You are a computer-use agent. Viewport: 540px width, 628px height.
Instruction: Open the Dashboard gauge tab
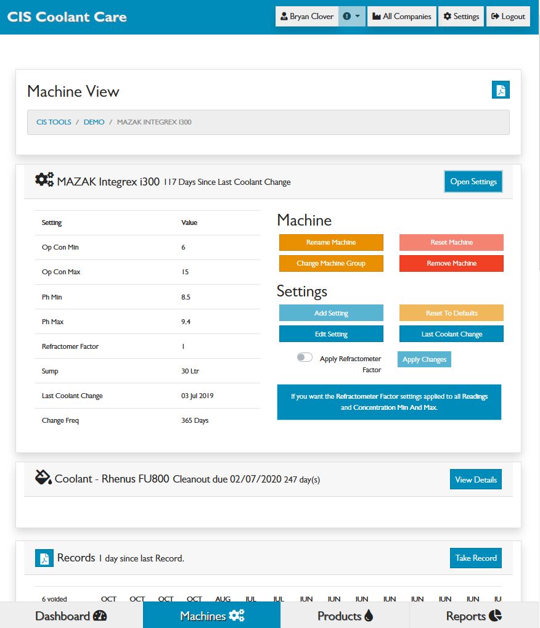(71, 615)
